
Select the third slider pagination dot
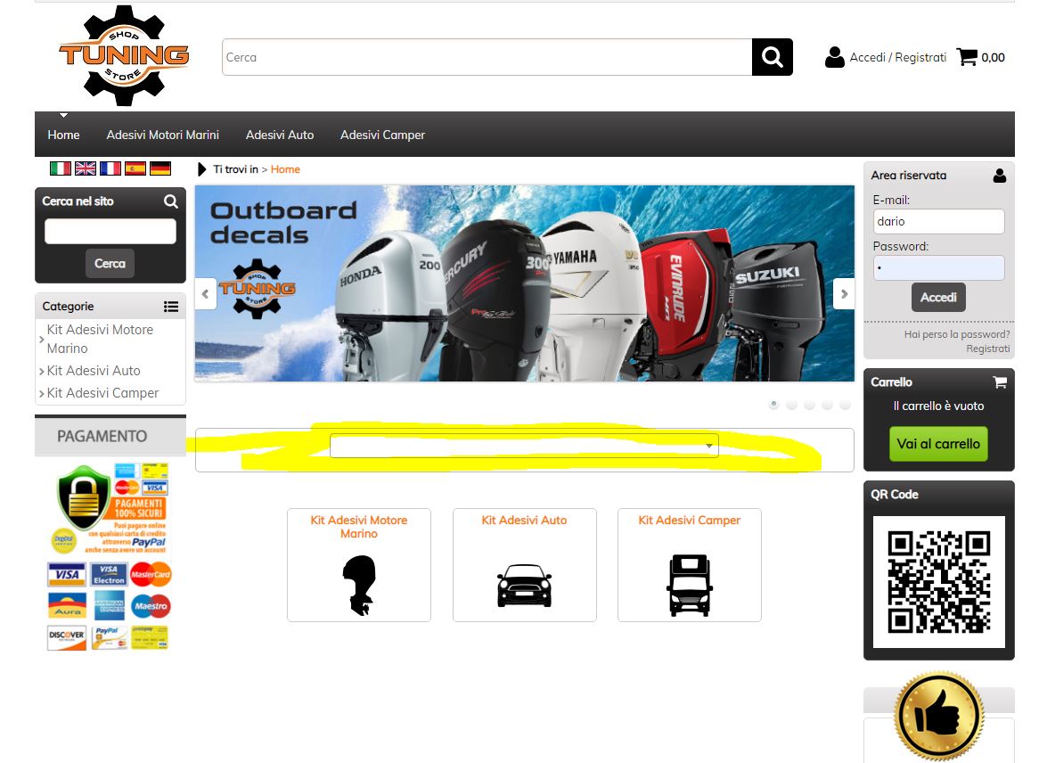pos(809,404)
